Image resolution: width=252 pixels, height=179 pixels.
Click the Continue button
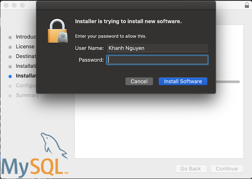(x=227, y=169)
